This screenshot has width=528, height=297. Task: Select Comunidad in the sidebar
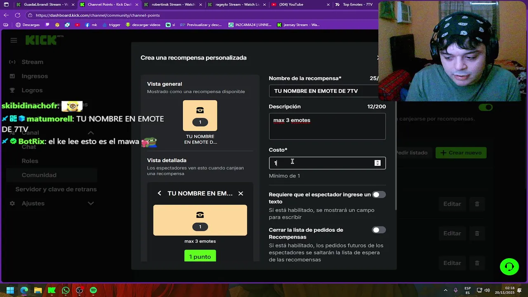(52, 175)
